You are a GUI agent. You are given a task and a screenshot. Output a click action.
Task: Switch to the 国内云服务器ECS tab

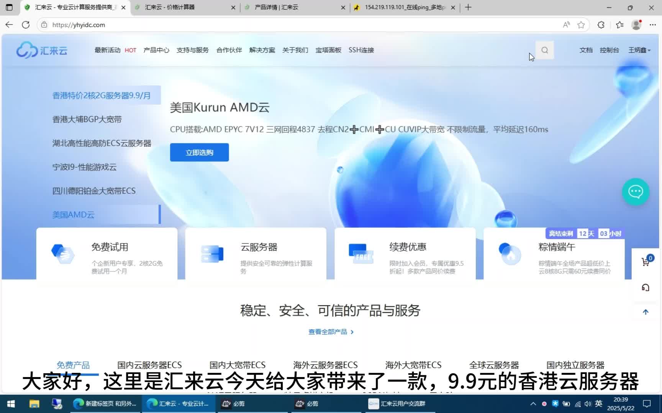(x=149, y=365)
